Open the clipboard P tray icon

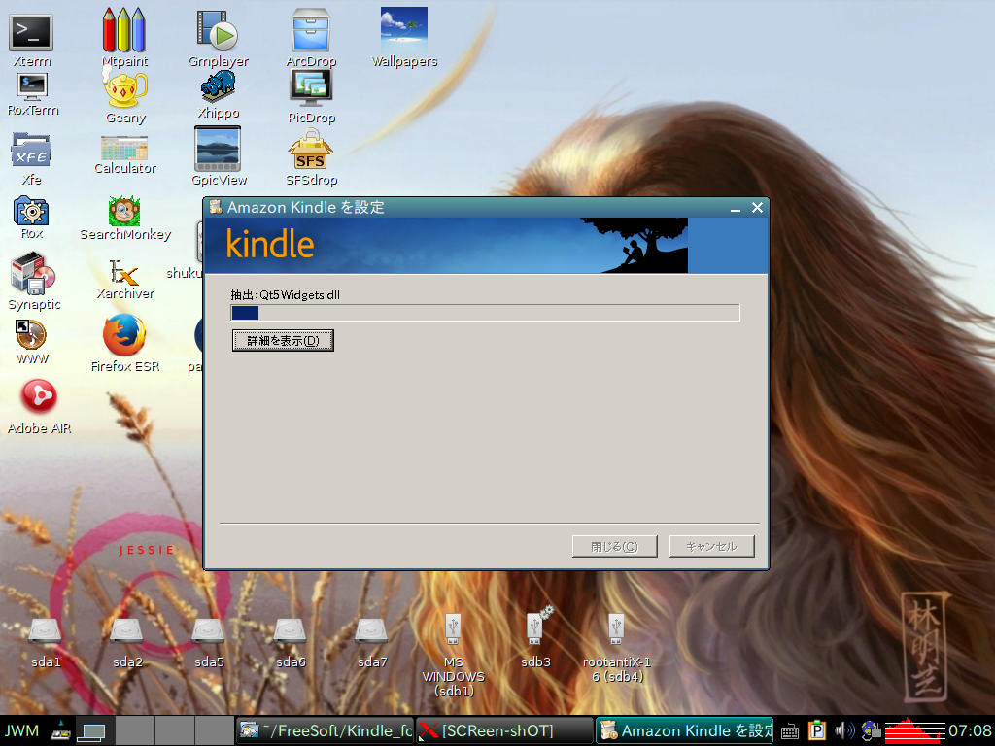click(817, 730)
